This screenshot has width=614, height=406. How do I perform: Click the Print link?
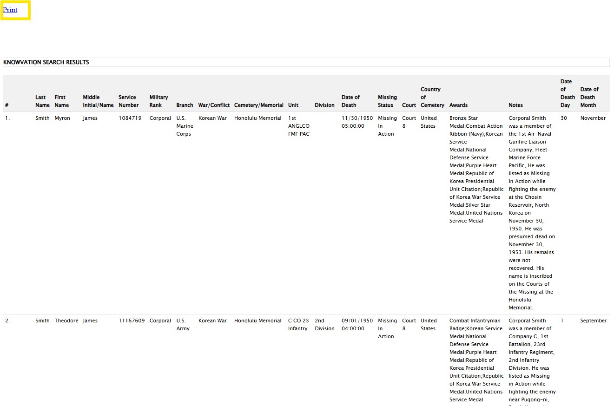[x=10, y=10]
